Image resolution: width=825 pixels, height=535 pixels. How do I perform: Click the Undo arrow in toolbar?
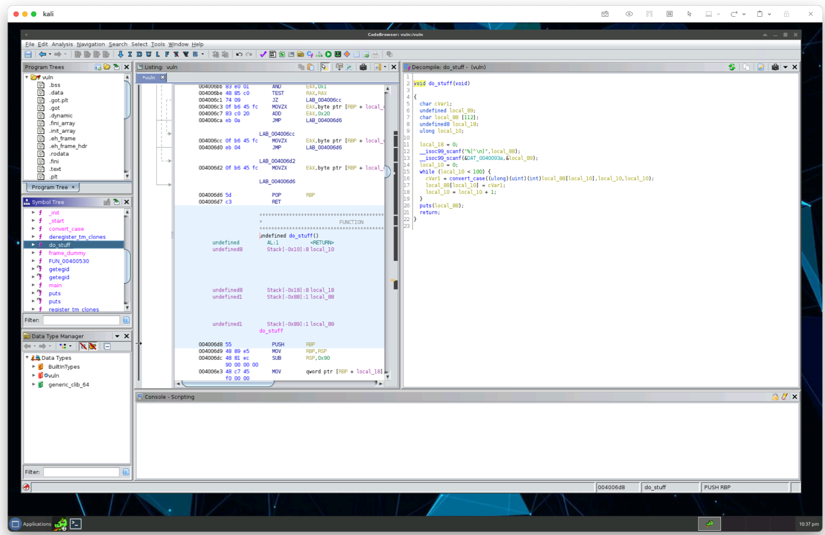tap(239, 55)
